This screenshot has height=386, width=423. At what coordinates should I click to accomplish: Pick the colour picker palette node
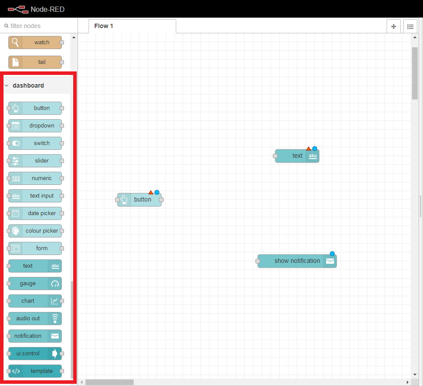coord(35,231)
